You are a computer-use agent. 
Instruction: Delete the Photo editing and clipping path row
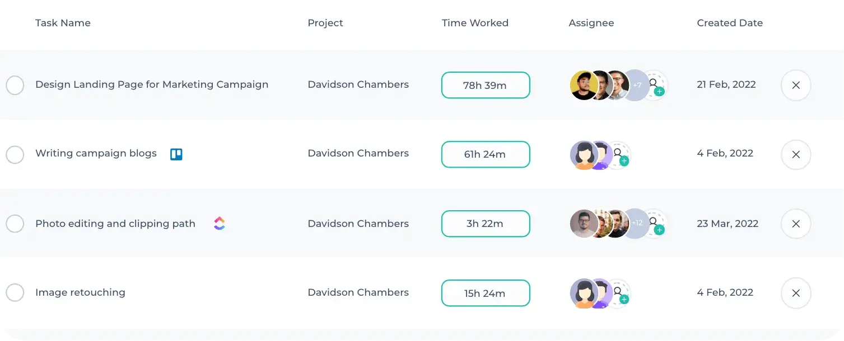point(796,224)
